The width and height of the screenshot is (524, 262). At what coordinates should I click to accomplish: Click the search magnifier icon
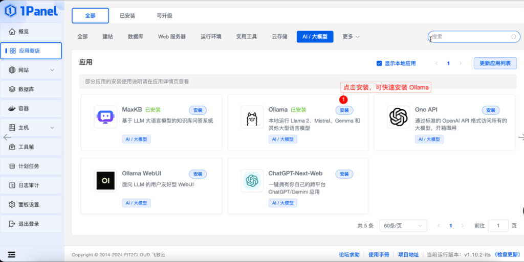pyautogui.click(x=514, y=37)
